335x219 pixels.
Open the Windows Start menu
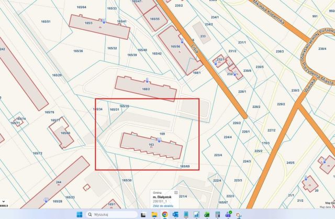coord(79,214)
